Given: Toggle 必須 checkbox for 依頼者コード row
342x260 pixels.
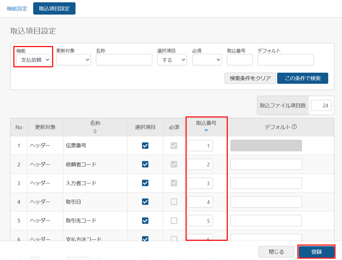Looking at the screenshot, I should (174, 165).
